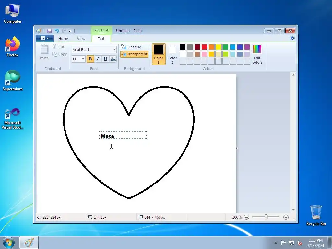Pick the dark gray color swatch

pos(190,47)
